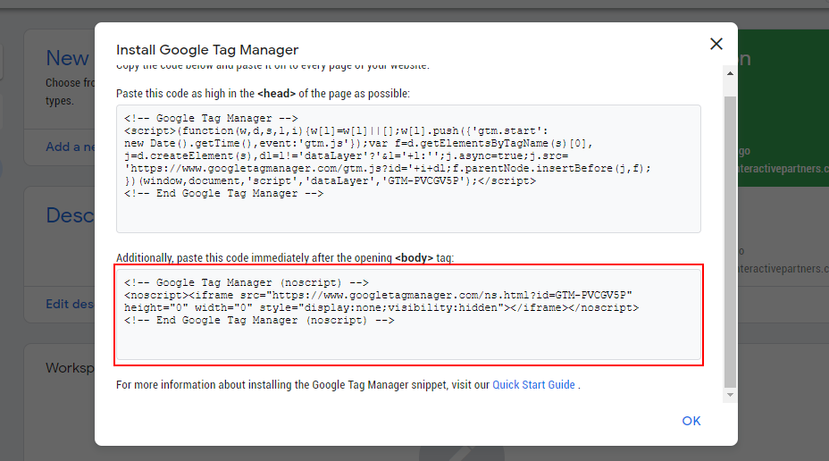Click the 'New' heading in background page
This screenshot has width=829, height=461.
pyautogui.click(x=67, y=58)
